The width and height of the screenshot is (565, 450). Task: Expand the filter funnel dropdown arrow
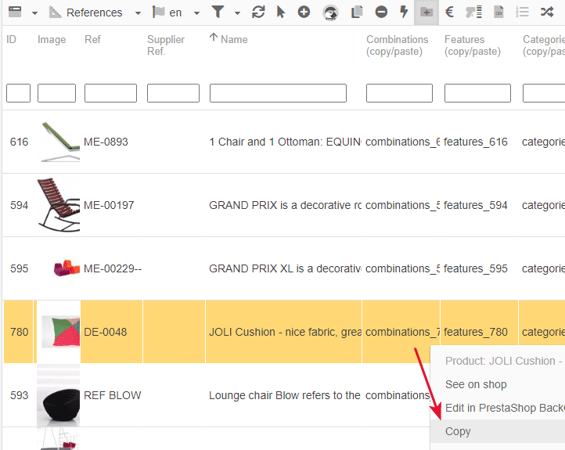point(237,13)
